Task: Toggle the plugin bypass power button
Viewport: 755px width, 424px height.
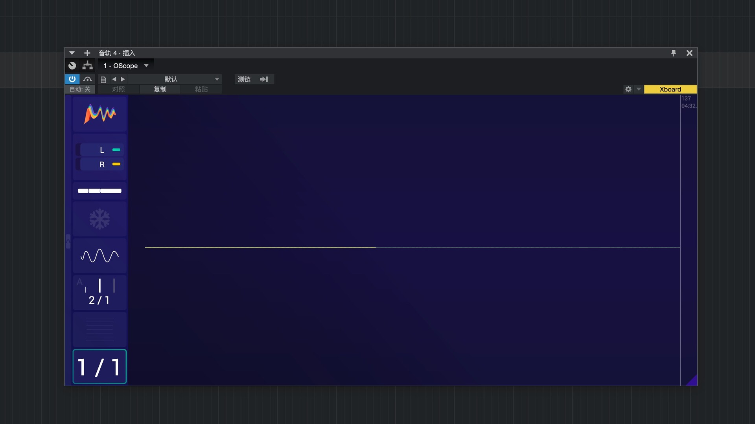Action: (72, 79)
